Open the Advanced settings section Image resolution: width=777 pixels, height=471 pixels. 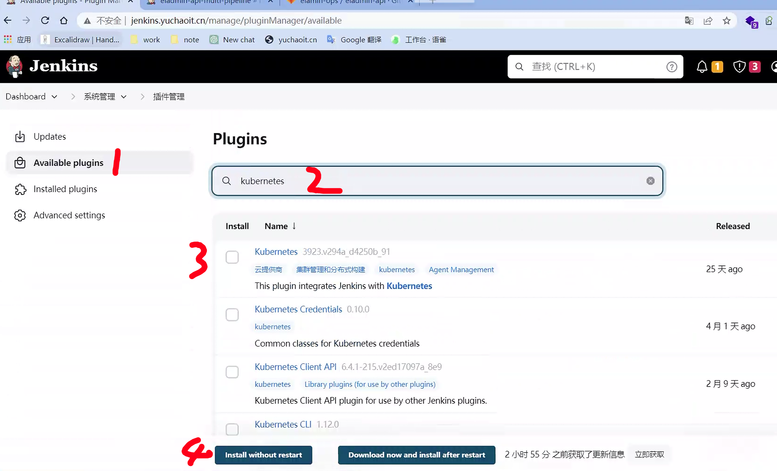click(x=69, y=215)
